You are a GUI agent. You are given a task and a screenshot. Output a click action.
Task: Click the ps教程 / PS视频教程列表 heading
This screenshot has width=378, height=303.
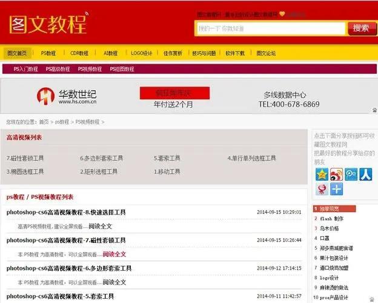(x=40, y=197)
